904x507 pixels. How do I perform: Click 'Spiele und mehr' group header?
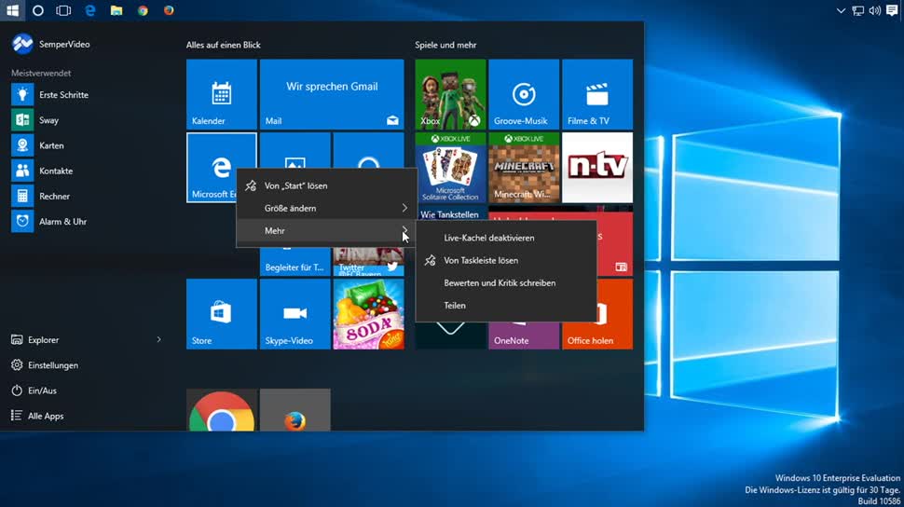click(x=445, y=45)
